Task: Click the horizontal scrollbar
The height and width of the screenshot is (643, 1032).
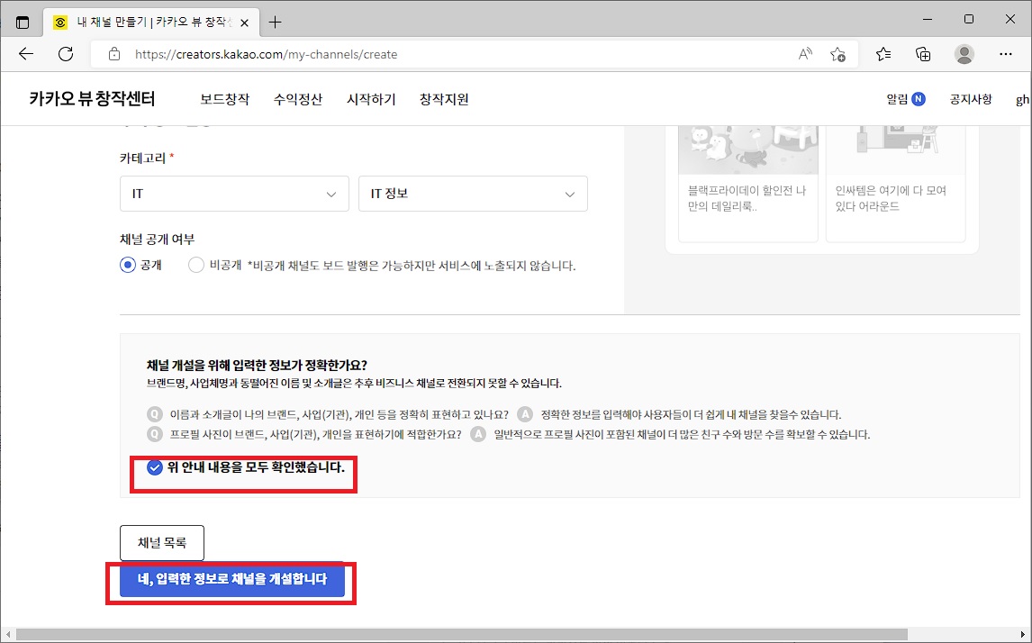Action: 461,634
